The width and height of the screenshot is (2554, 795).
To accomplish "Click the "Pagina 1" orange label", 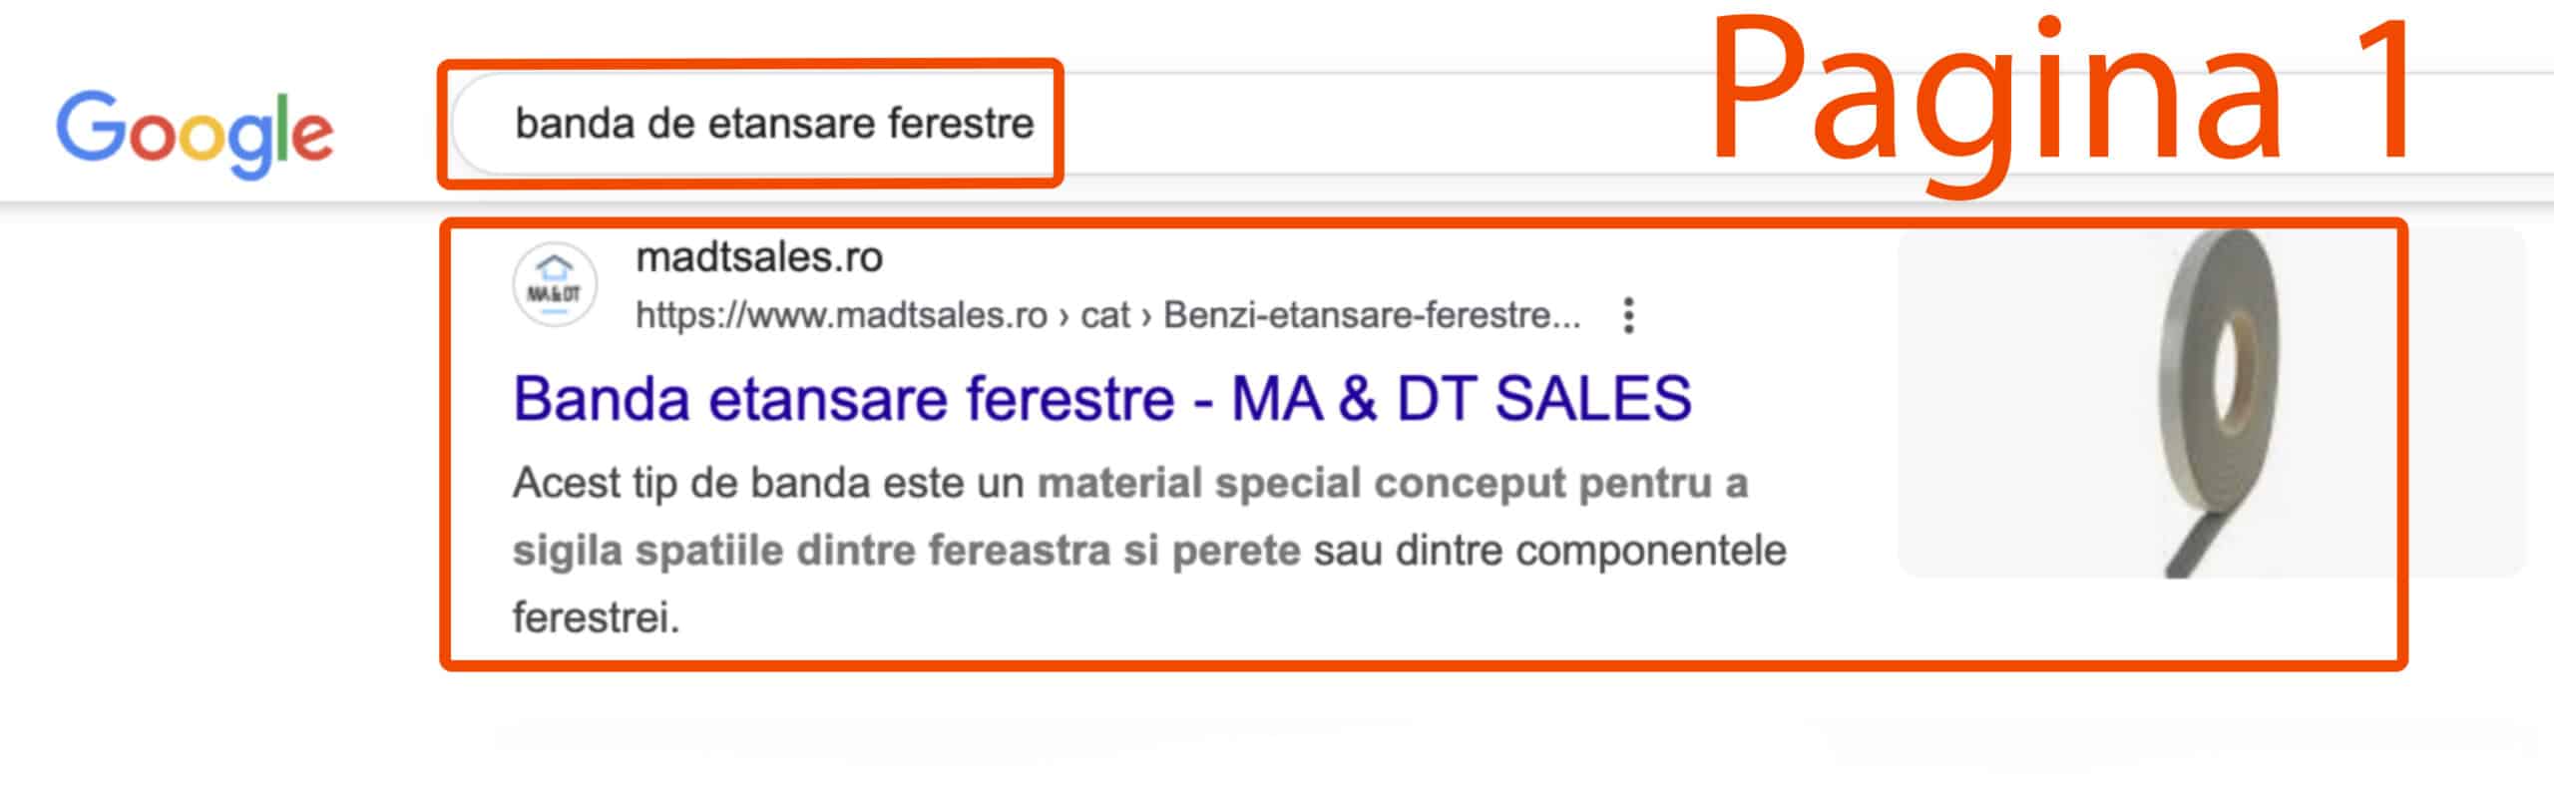I will coord(2060,95).
